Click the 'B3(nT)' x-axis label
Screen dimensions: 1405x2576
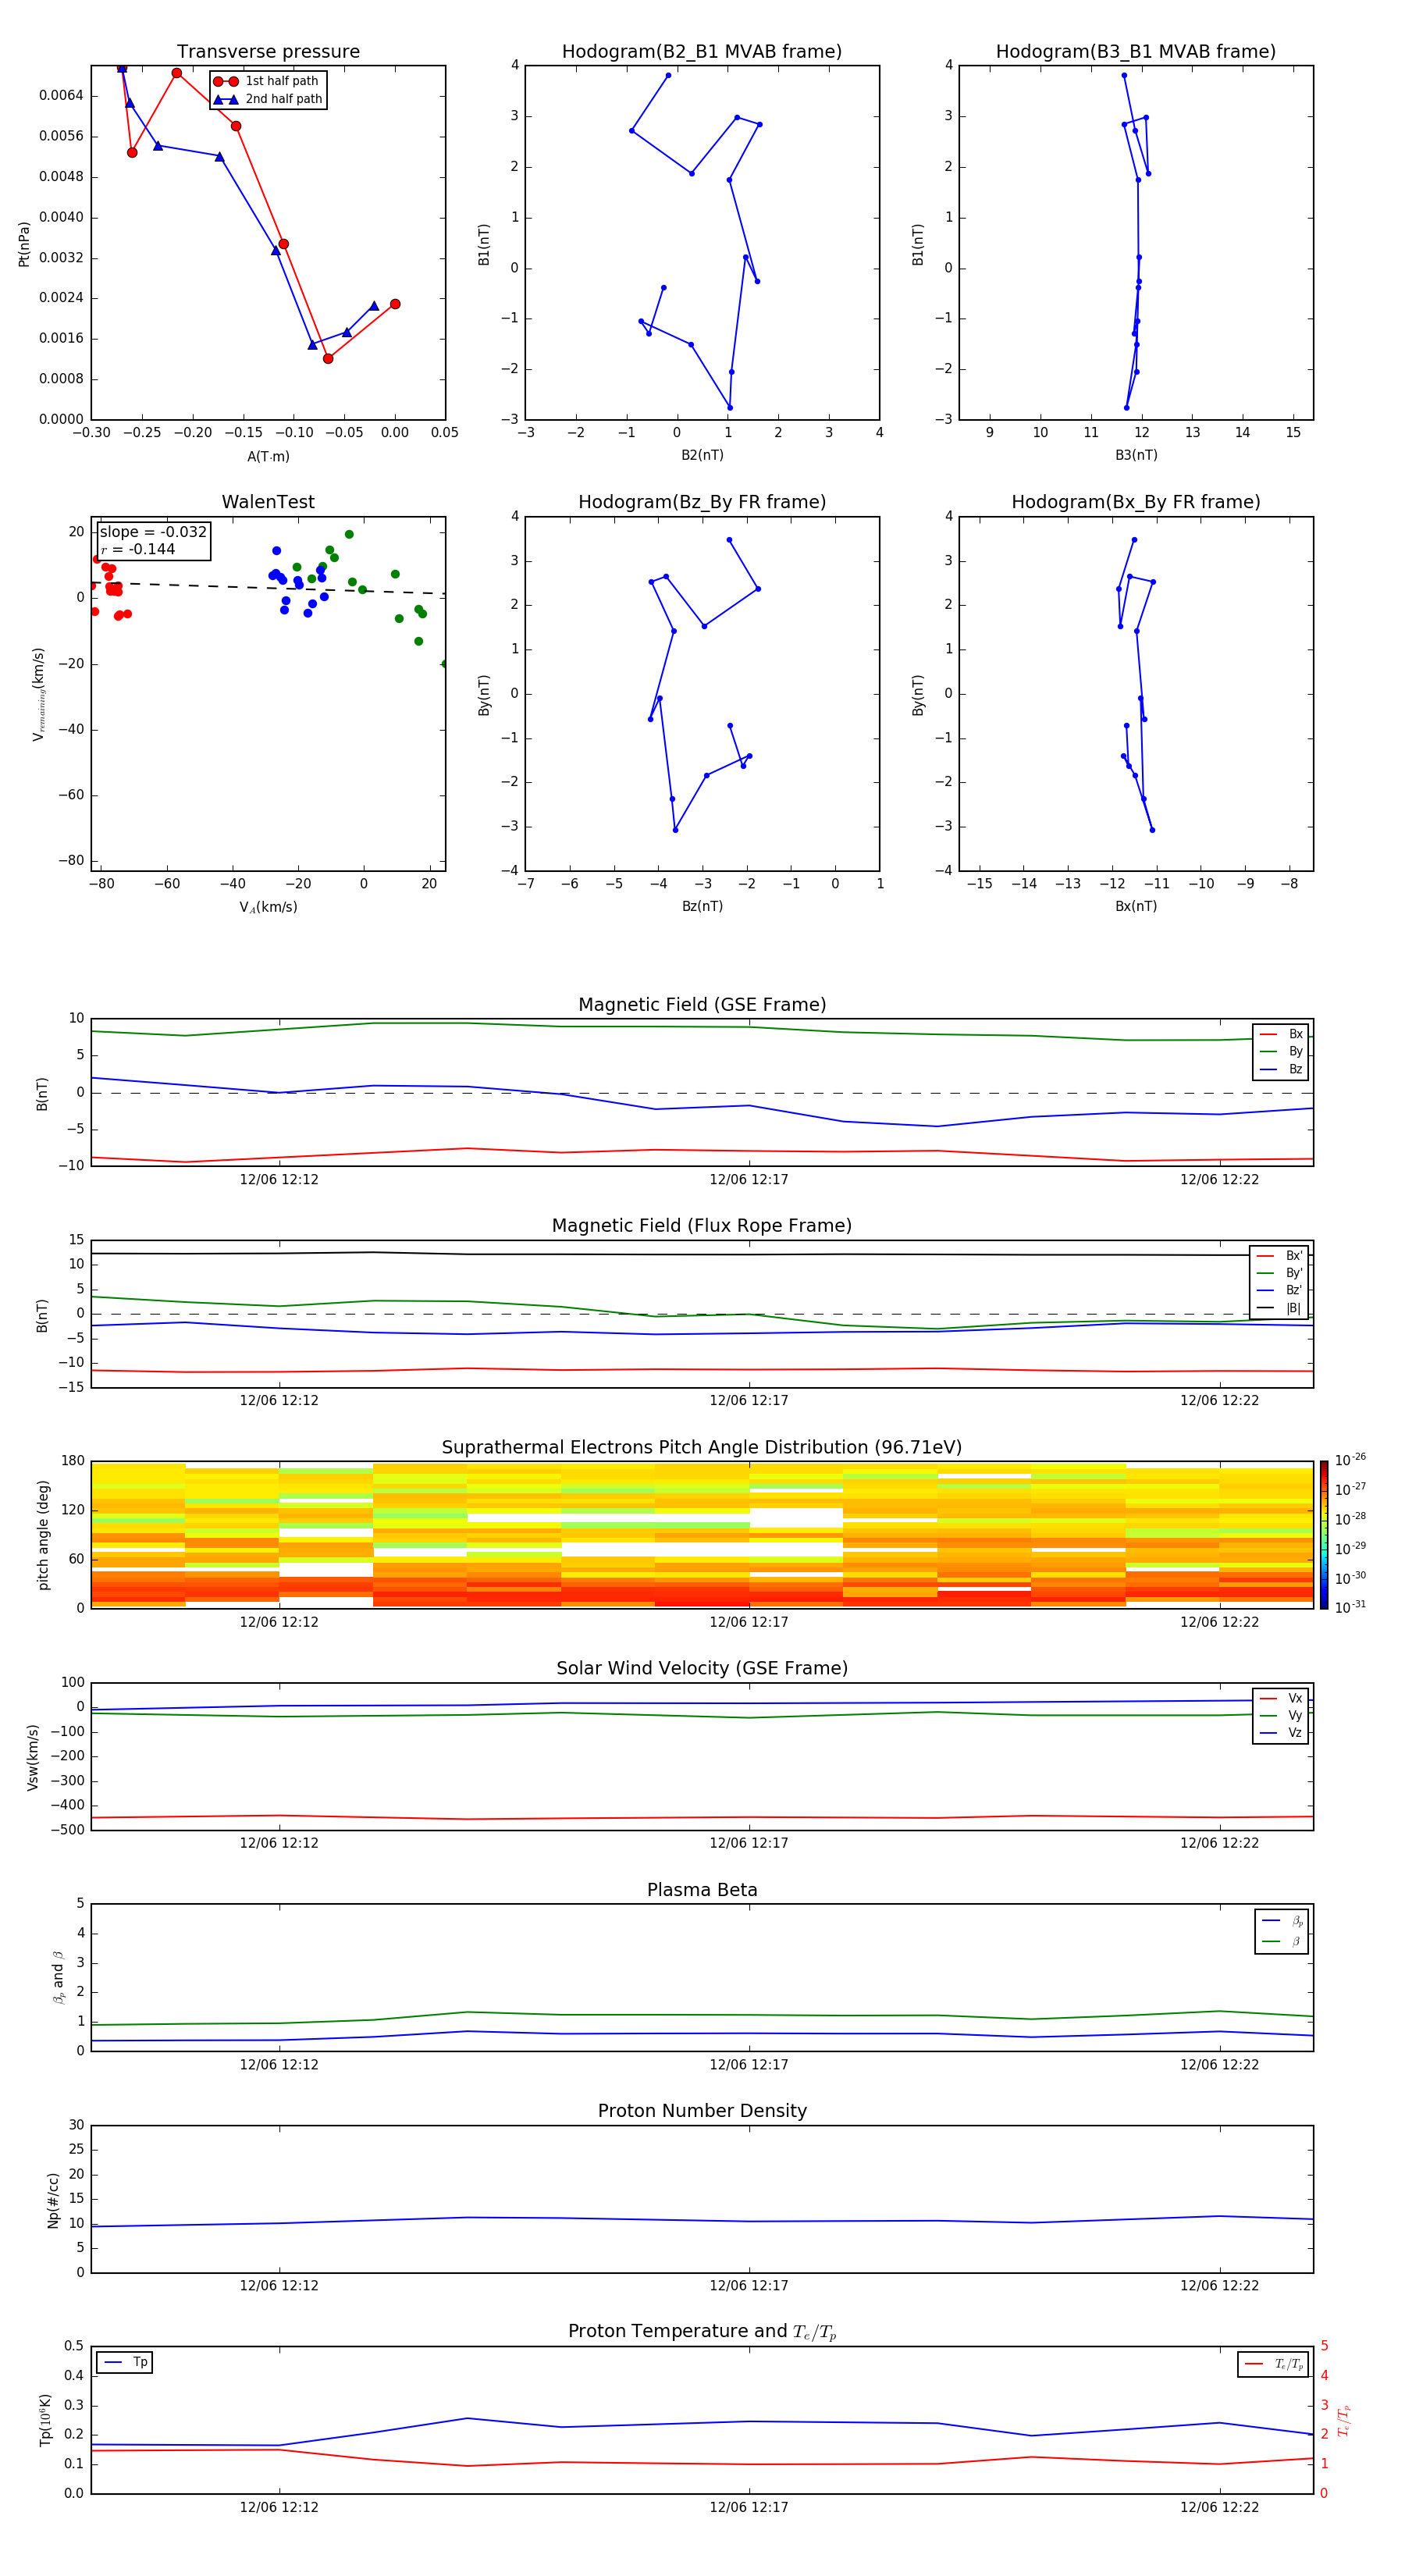tap(1135, 455)
